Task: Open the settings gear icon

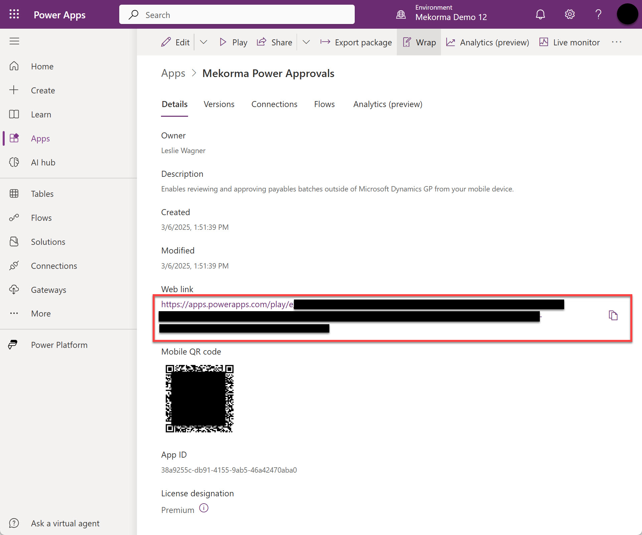Action: (x=570, y=14)
